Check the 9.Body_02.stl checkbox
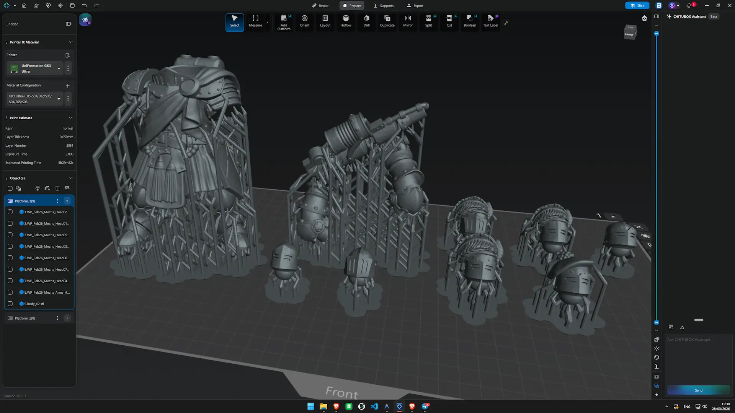This screenshot has height=413, width=735. [x=10, y=304]
